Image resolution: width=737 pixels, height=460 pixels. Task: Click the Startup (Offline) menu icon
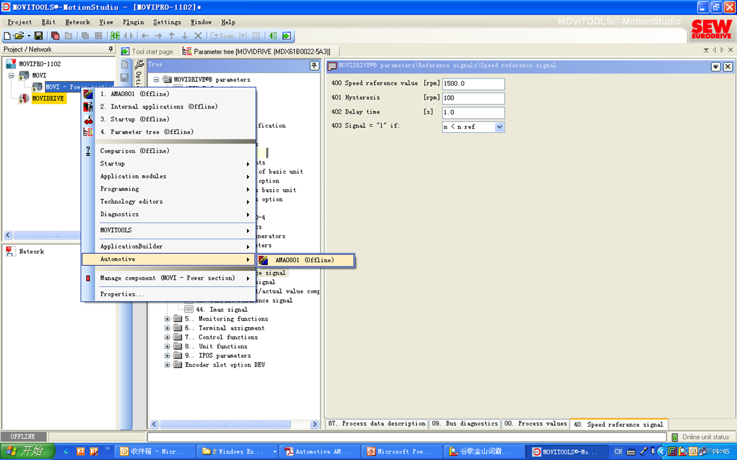coord(88,119)
